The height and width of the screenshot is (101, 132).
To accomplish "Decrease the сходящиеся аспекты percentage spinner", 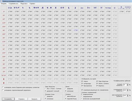I will coord(128,91).
